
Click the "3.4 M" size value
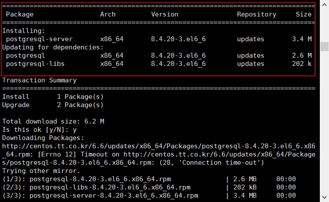[302, 39]
